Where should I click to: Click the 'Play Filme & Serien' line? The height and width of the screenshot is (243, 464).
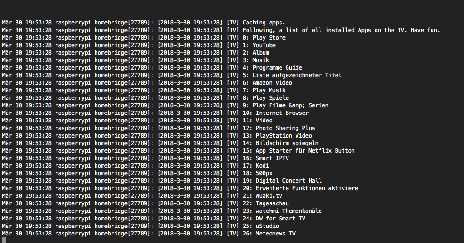(290, 105)
